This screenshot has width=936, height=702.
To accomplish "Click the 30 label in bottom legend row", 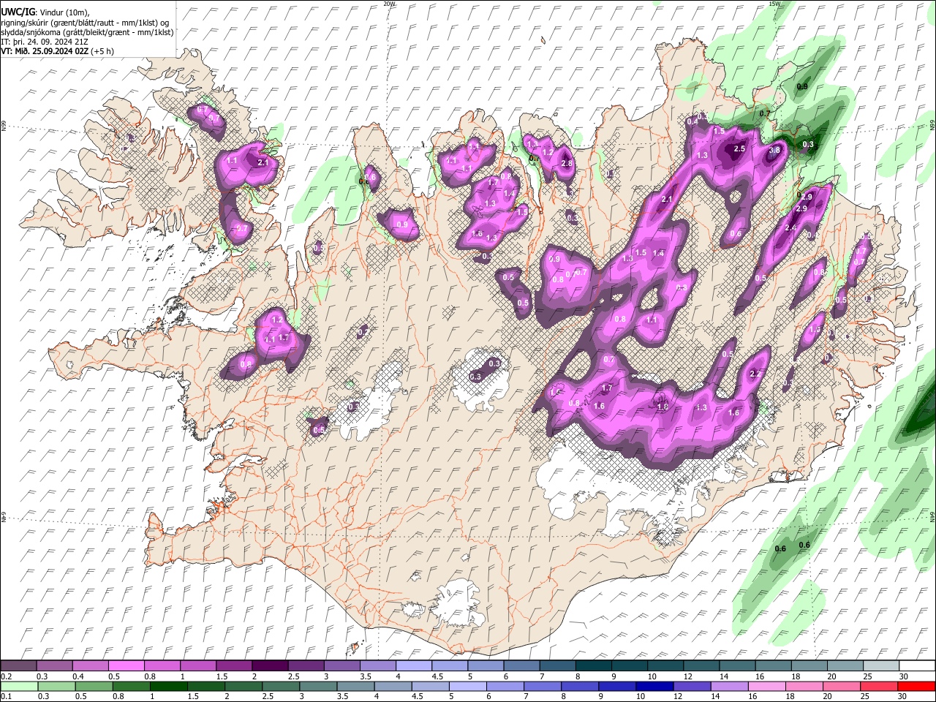I will click(x=904, y=696).
